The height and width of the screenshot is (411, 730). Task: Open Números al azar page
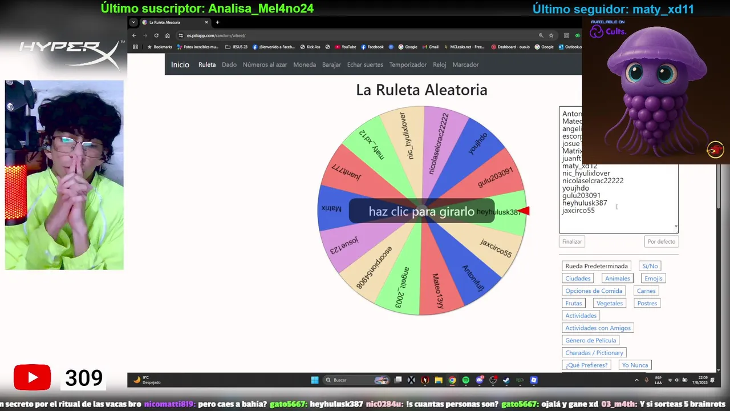(x=265, y=65)
